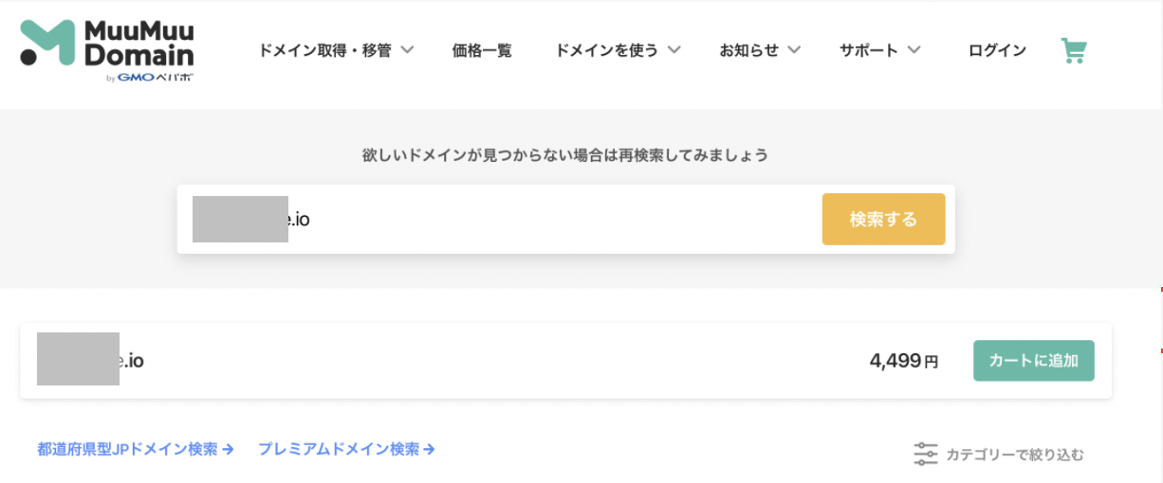Click arrow after 都道府県型JPドメイン検索
The image size is (1163, 483).
tap(228, 450)
